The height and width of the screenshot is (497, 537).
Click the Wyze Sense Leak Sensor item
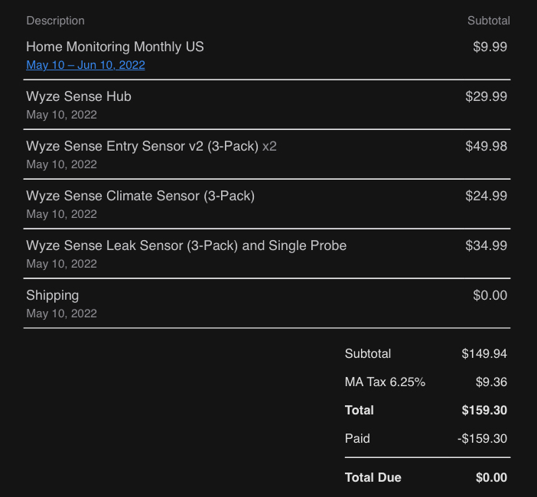(x=186, y=245)
